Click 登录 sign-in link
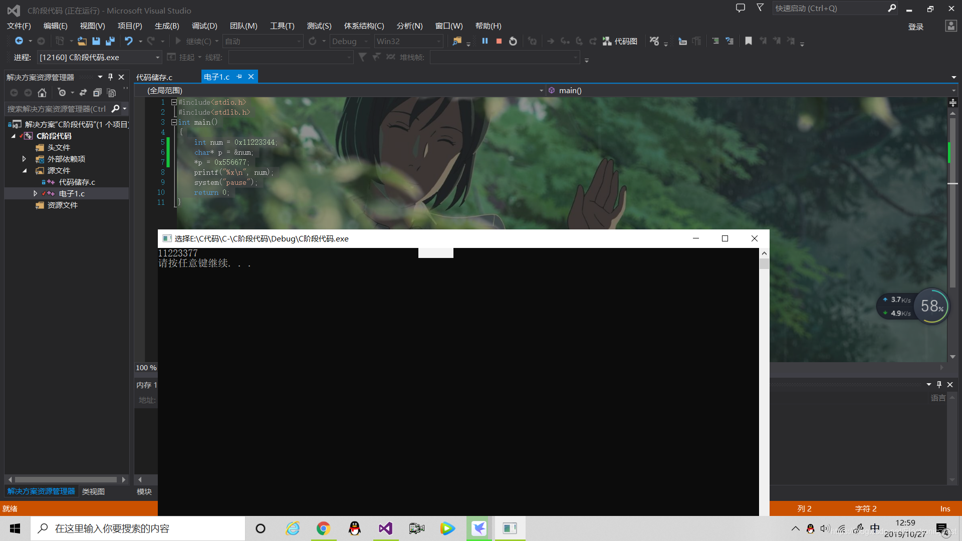 click(x=915, y=27)
